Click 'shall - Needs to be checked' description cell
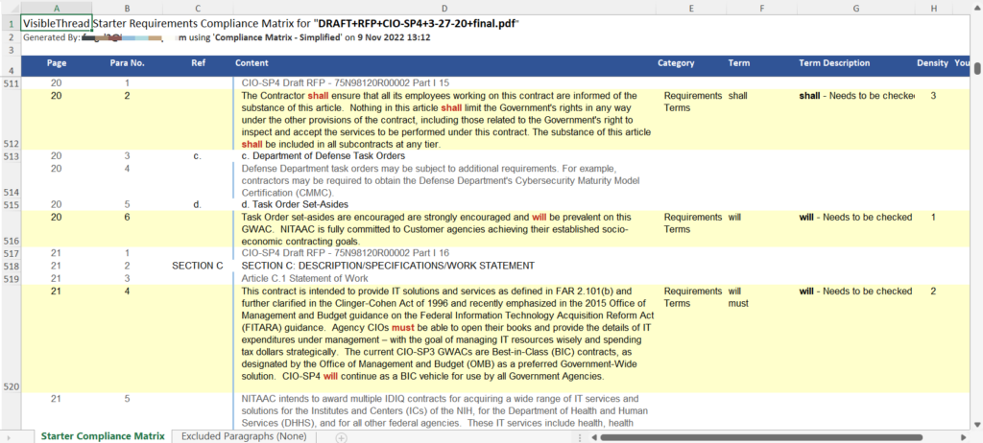The width and height of the screenshot is (983, 443). tap(855, 119)
